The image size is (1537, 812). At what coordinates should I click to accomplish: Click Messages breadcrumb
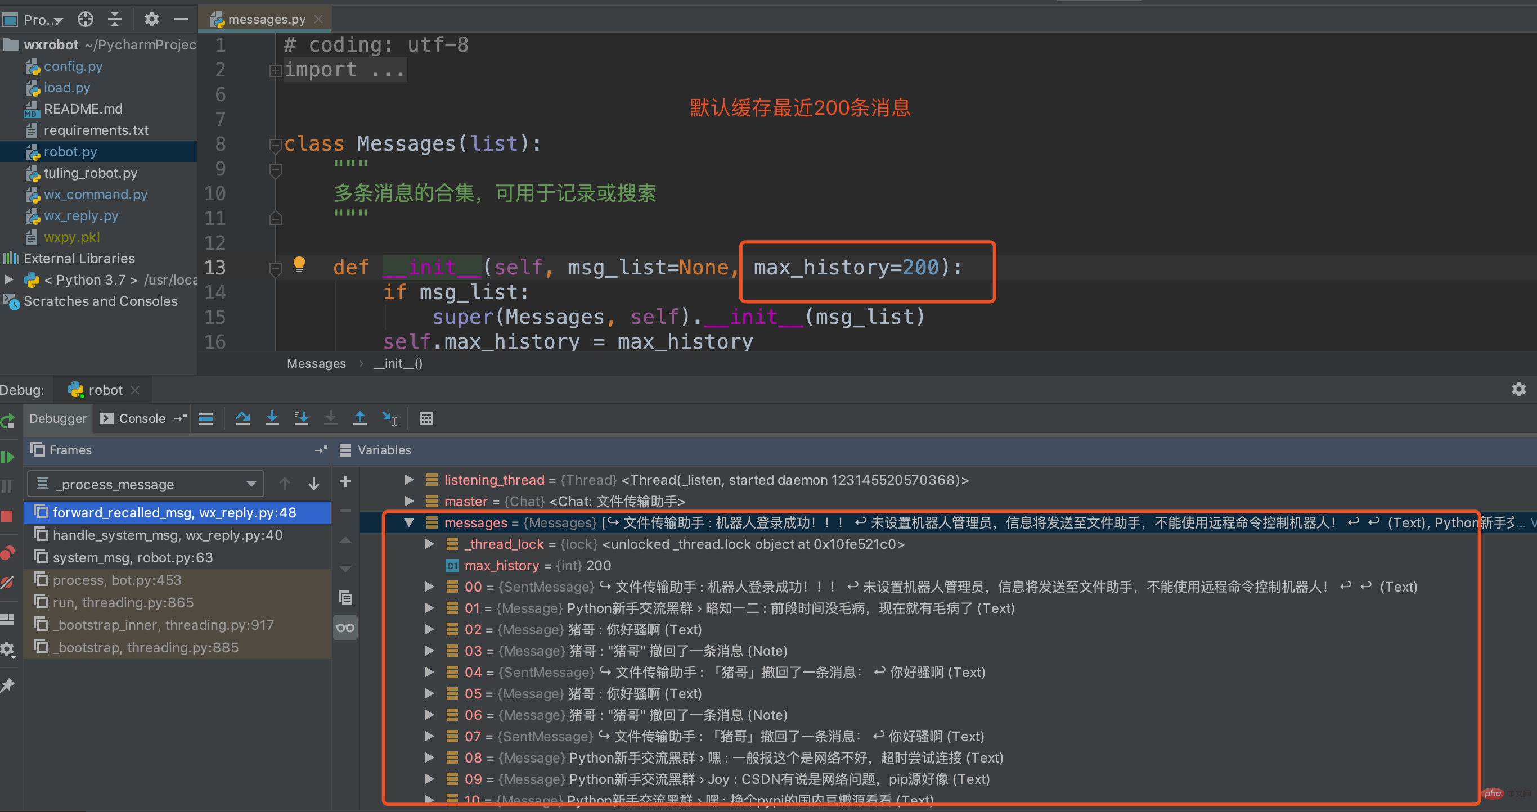[316, 363]
